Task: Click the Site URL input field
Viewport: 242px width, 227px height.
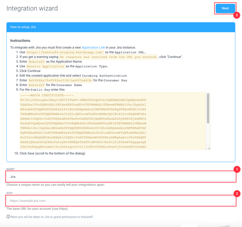Action: point(121,201)
